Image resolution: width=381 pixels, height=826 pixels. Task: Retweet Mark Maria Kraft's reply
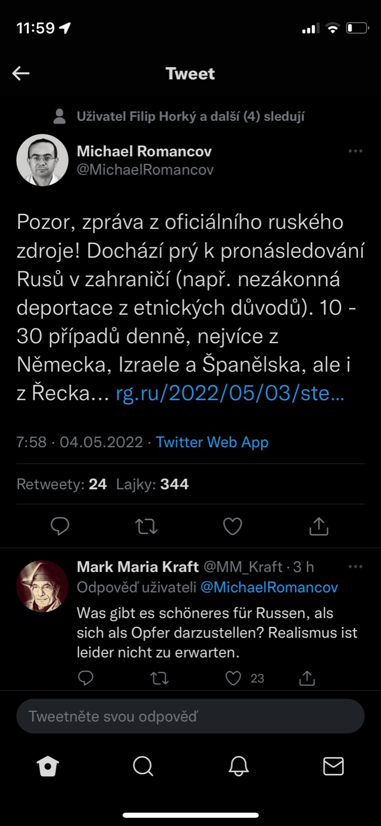click(x=160, y=678)
